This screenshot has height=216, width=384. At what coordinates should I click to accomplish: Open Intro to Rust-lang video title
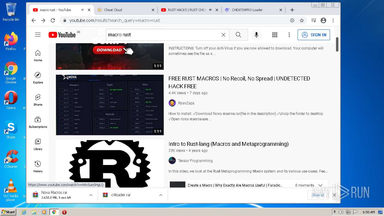point(229,144)
